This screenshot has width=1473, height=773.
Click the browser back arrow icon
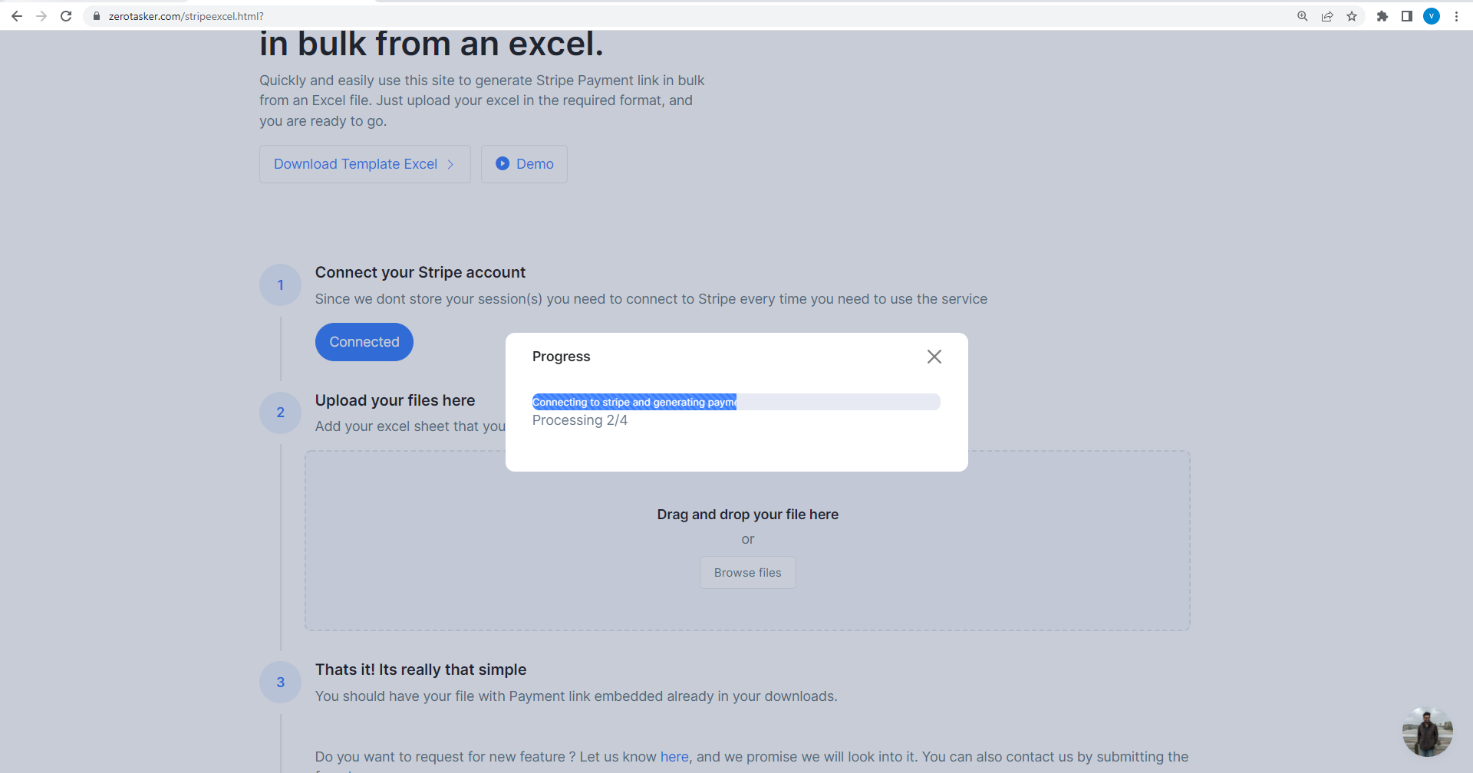click(17, 15)
